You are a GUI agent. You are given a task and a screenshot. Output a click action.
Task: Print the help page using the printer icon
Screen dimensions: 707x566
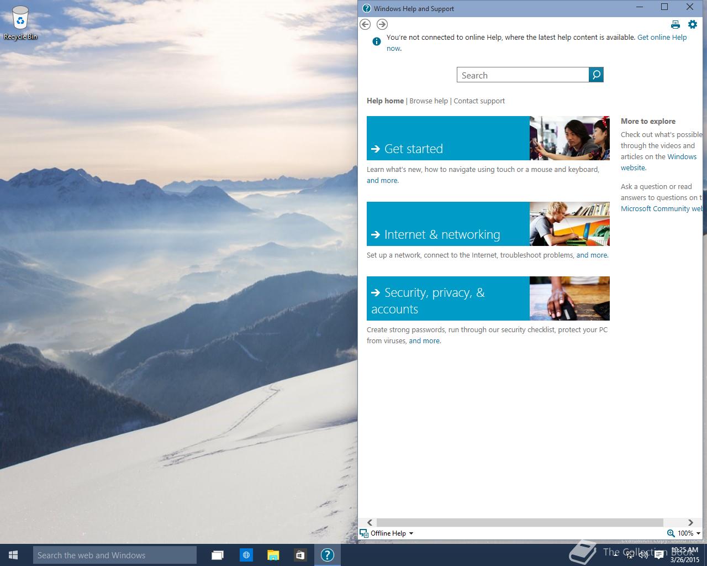[x=675, y=24]
